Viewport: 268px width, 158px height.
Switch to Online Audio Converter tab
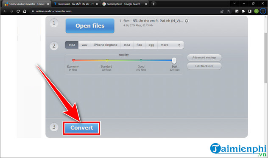tap(27, 4)
